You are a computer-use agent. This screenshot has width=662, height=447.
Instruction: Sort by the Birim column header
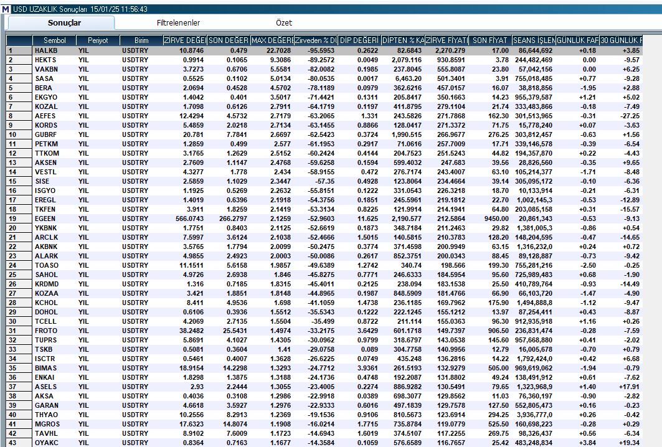[x=141, y=40]
